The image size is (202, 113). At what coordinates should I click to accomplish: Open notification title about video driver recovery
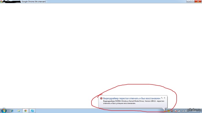132,98
